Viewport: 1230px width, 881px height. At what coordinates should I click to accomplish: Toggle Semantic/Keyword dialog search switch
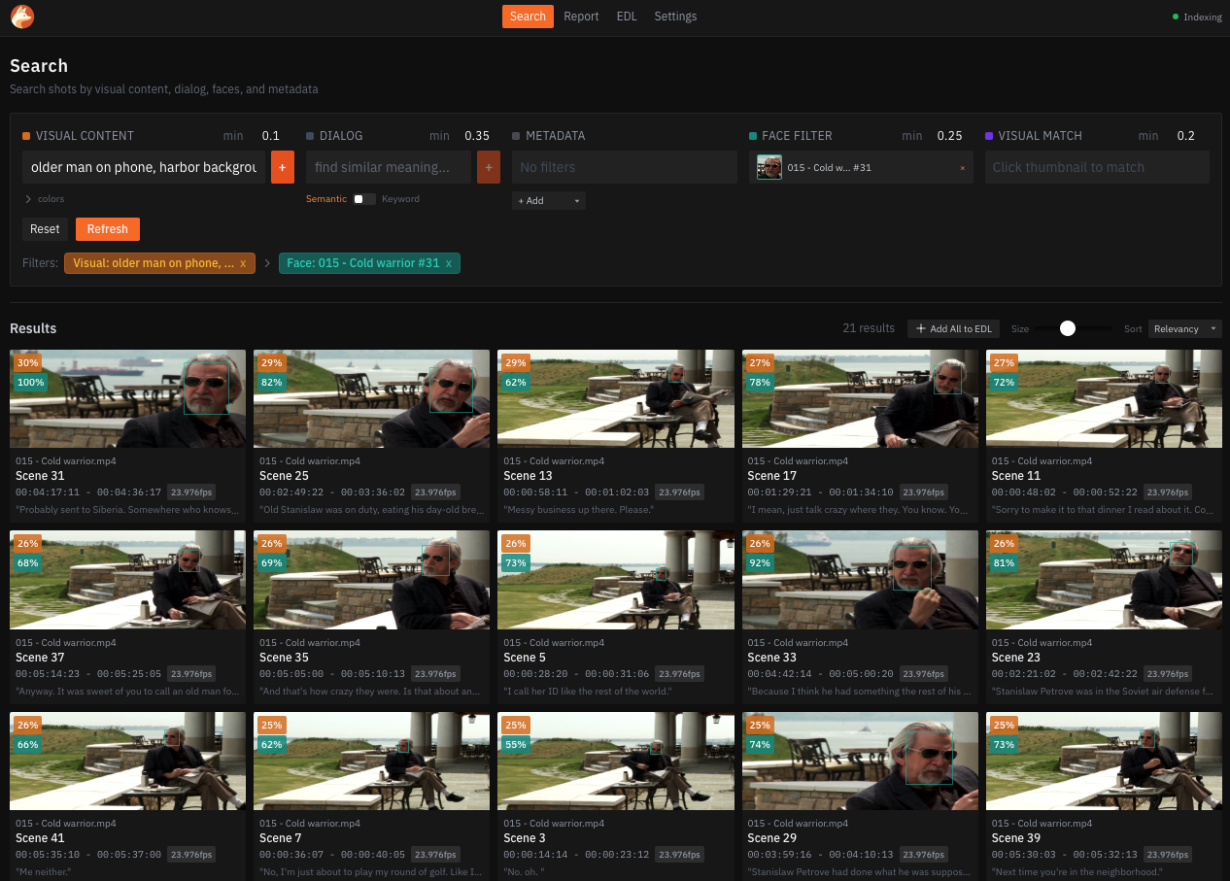pyautogui.click(x=363, y=199)
